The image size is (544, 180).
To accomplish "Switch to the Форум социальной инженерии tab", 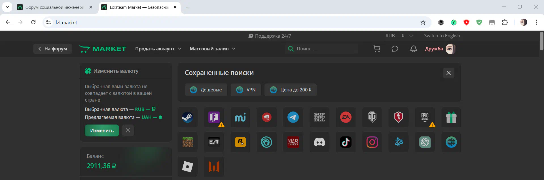I will 55,7.
